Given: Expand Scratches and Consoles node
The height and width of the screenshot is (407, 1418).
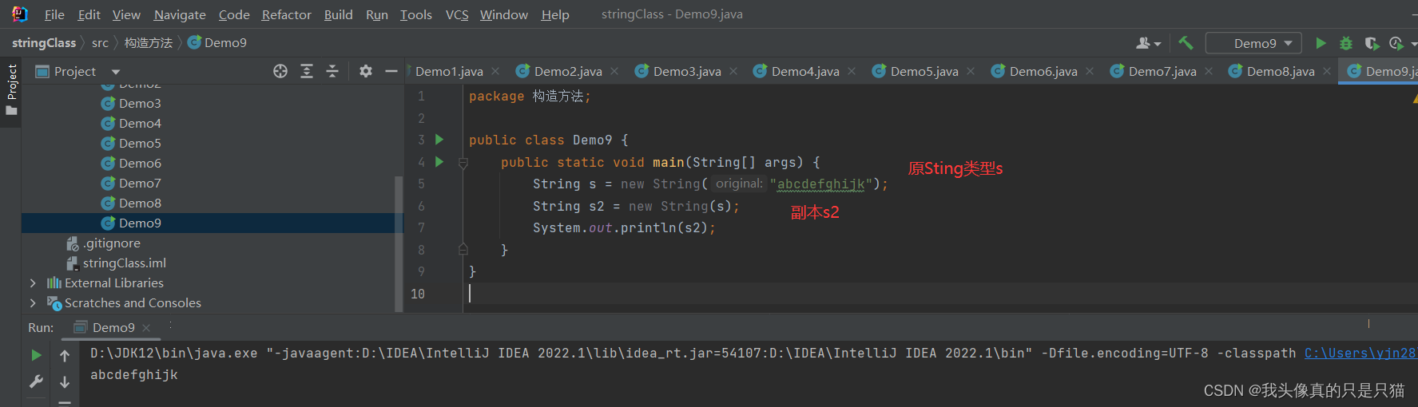Looking at the screenshot, I should coord(33,303).
